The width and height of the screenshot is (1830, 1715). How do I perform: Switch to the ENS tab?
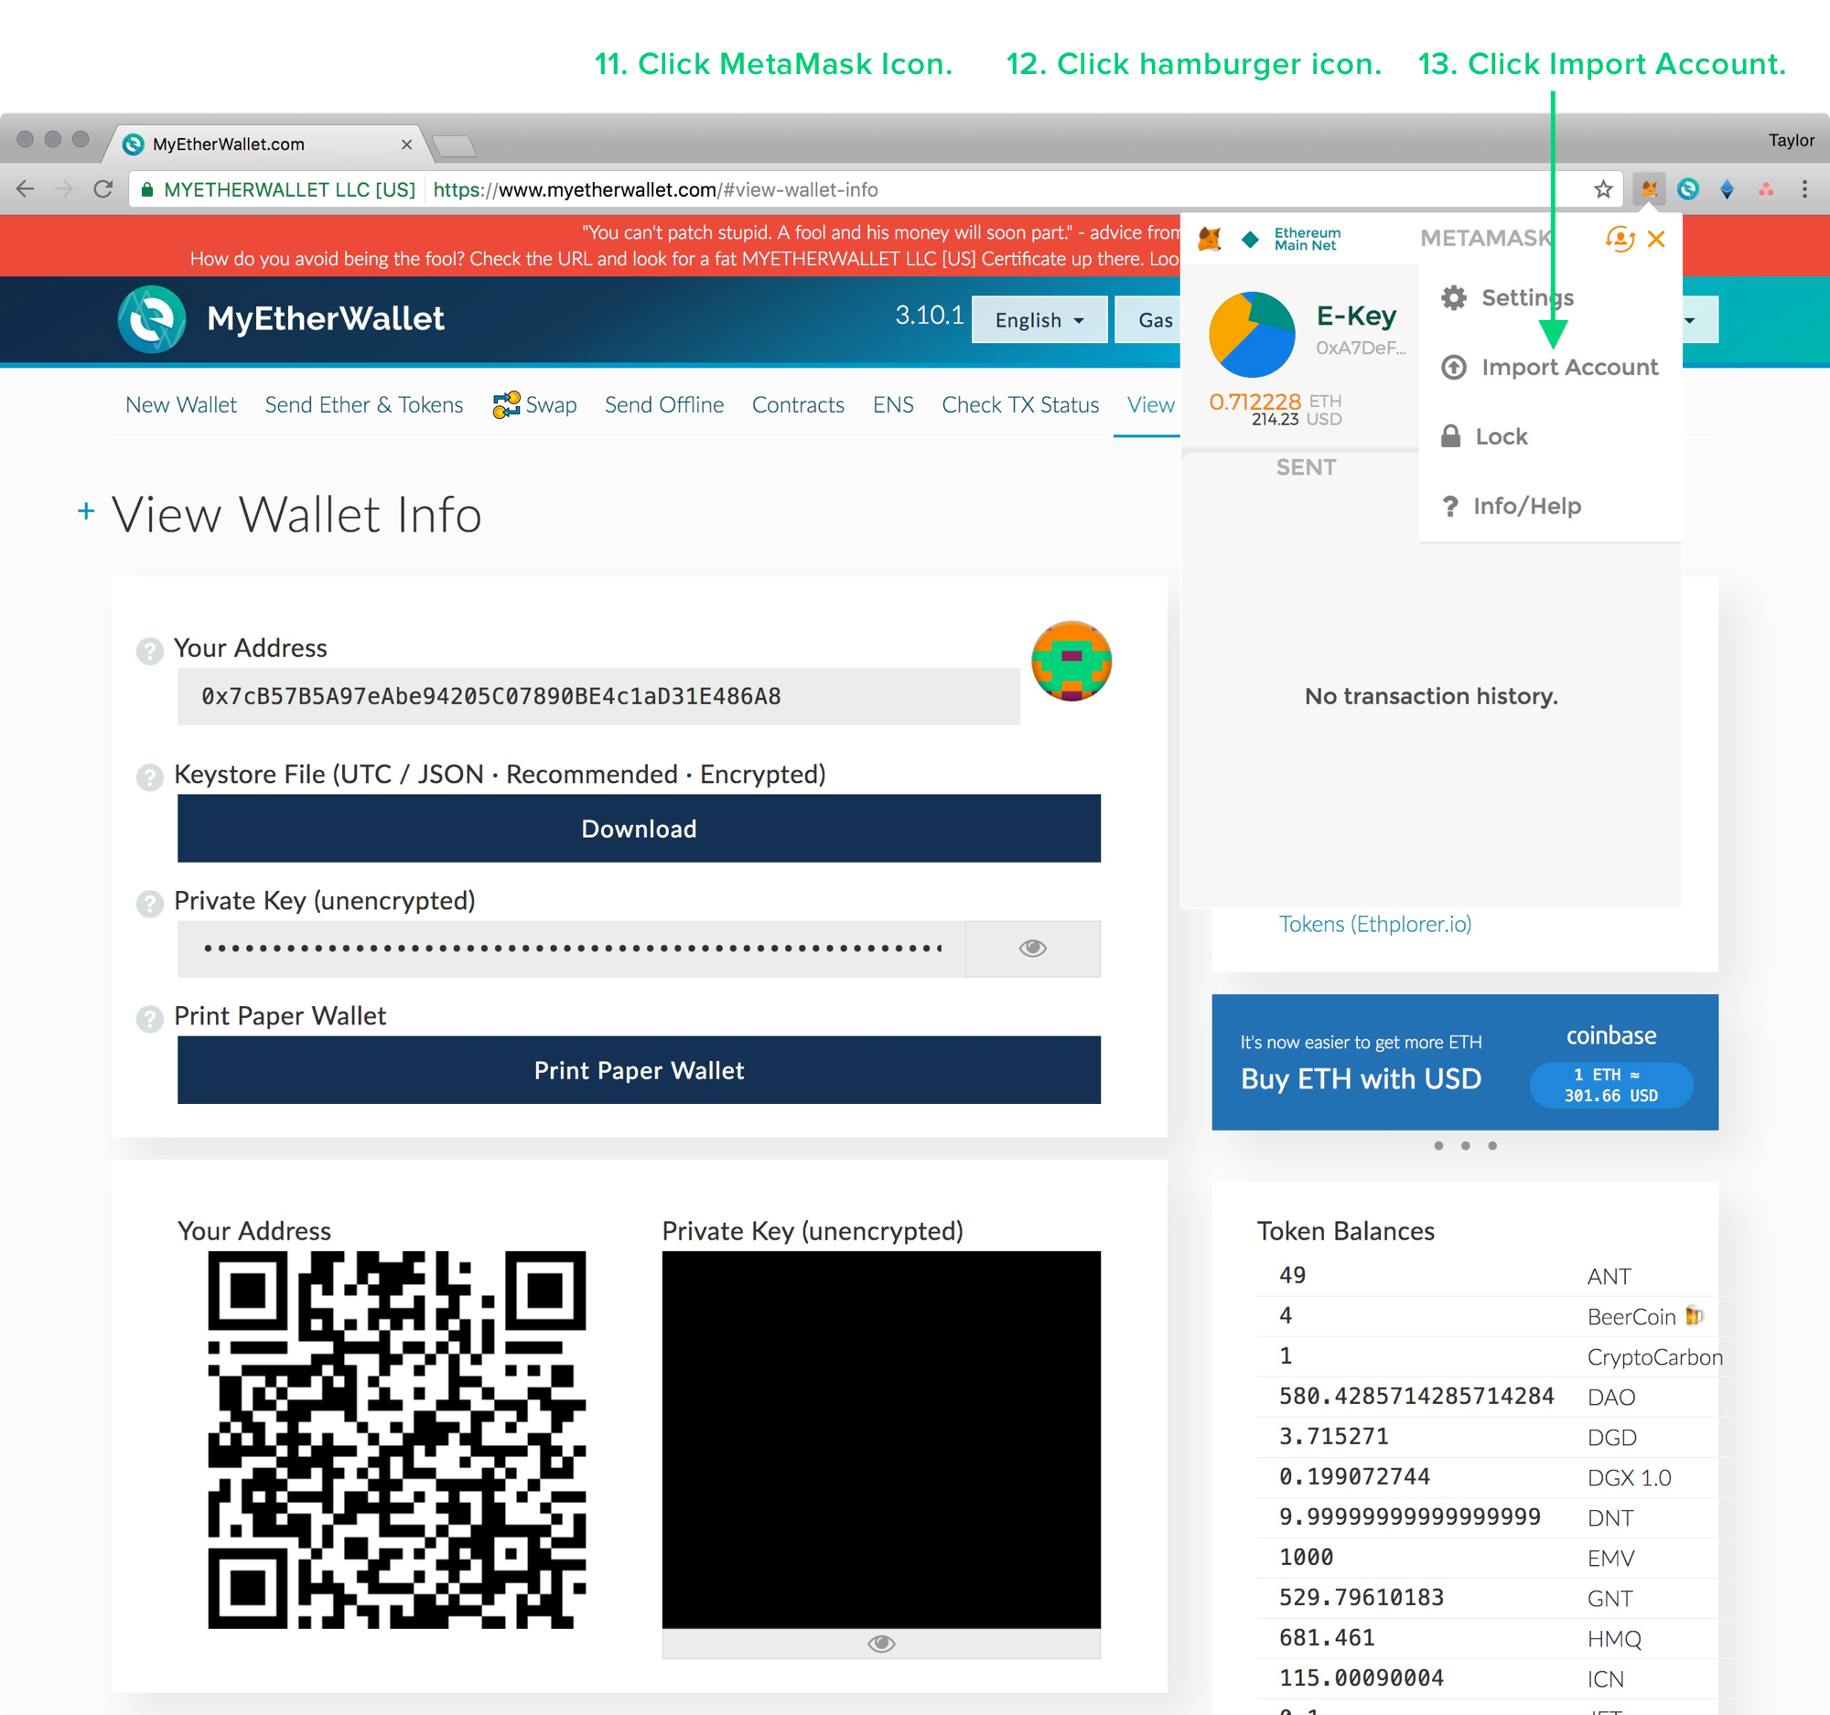click(x=893, y=405)
